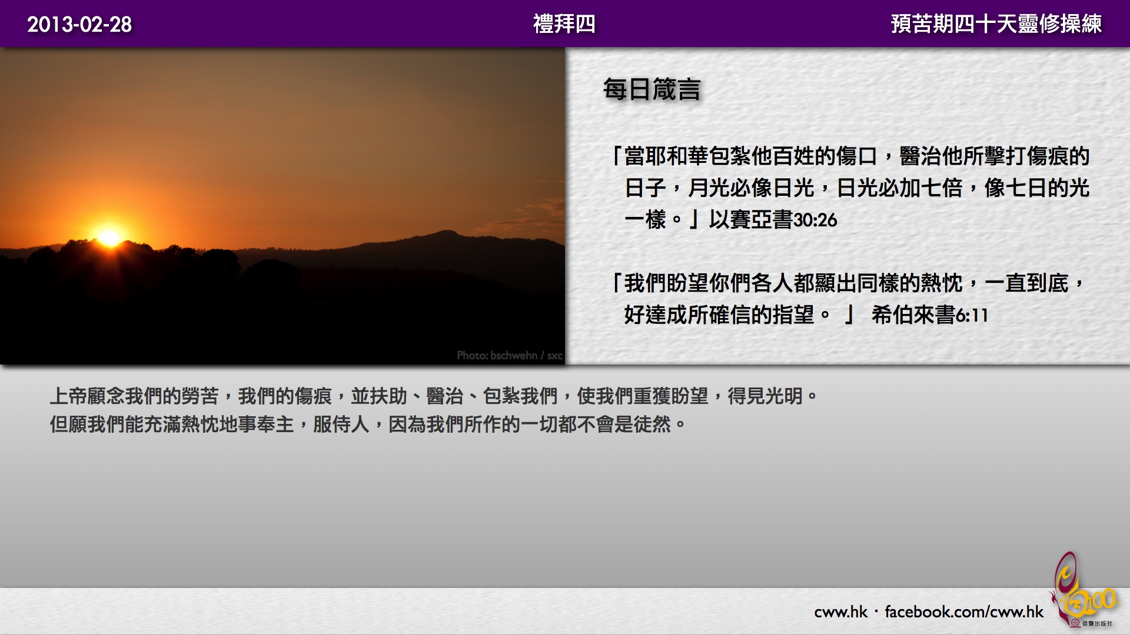This screenshot has height=635, width=1130.
Task: Open the facebook.com/cww.hk link
Action: point(963,612)
